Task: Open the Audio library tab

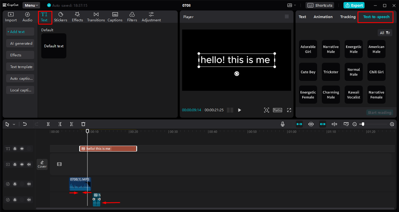Action: (27, 17)
